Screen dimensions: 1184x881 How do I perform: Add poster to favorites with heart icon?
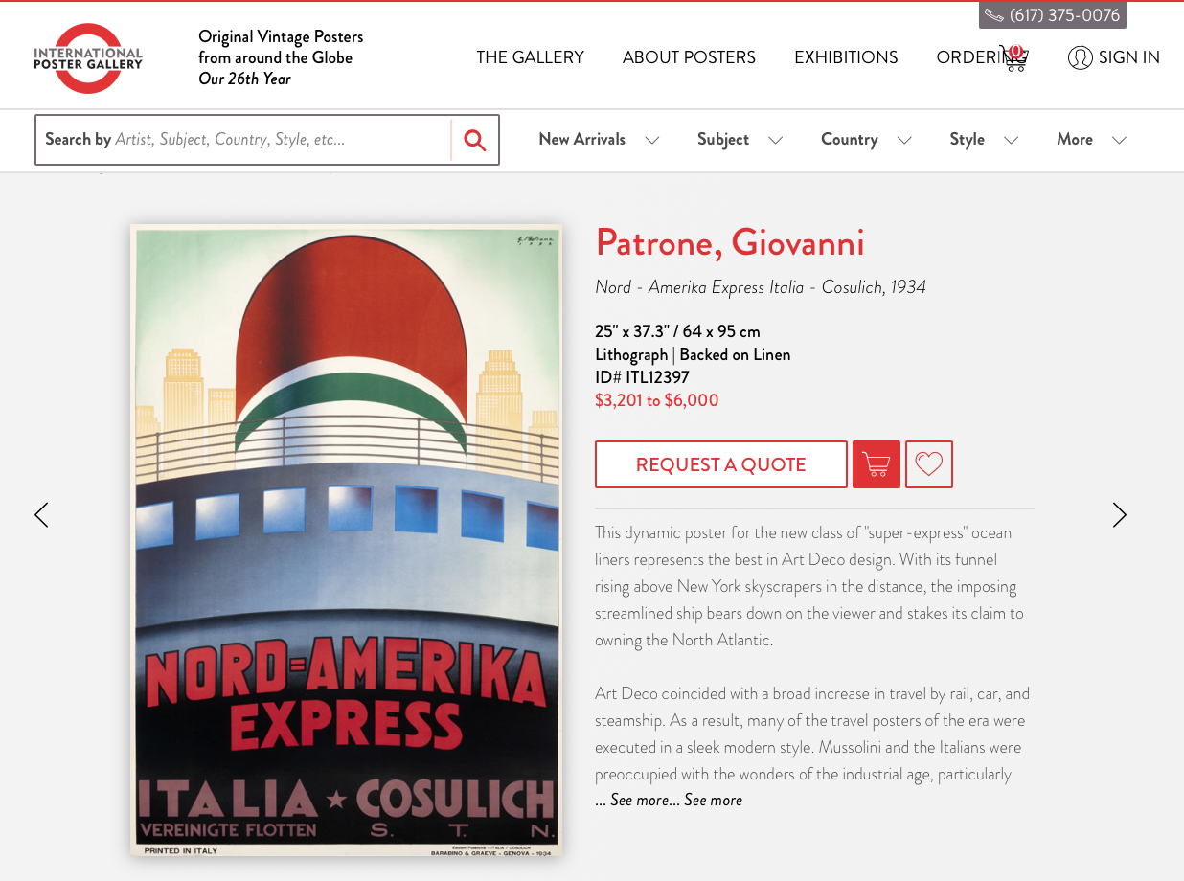929,464
